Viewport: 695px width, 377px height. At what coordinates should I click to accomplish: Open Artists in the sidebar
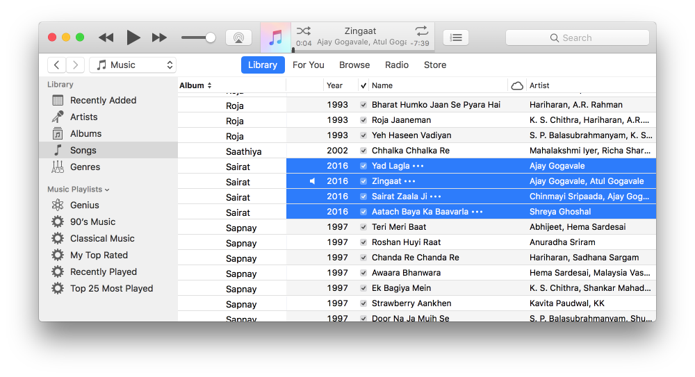[x=108, y=117]
